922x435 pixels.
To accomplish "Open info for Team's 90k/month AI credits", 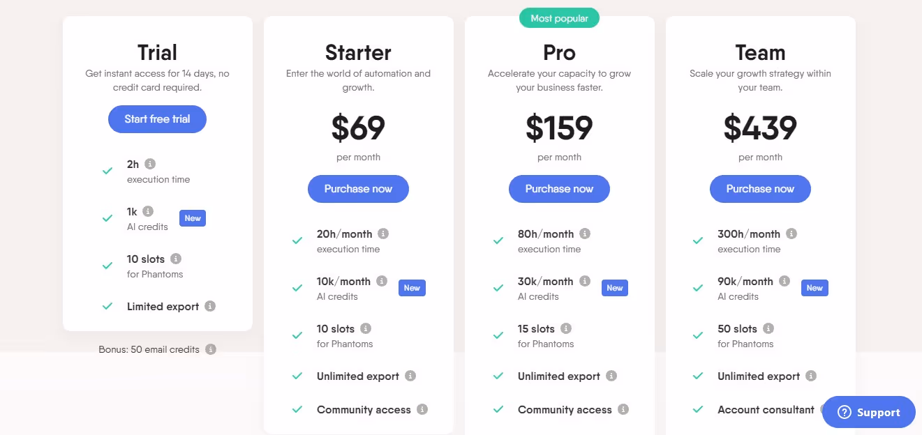I will tap(785, 281).
